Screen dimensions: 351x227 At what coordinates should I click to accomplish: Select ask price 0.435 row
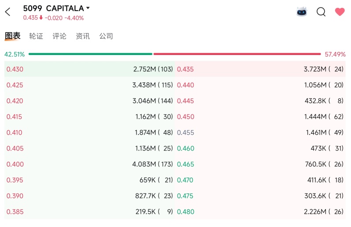tap(260, 69)
